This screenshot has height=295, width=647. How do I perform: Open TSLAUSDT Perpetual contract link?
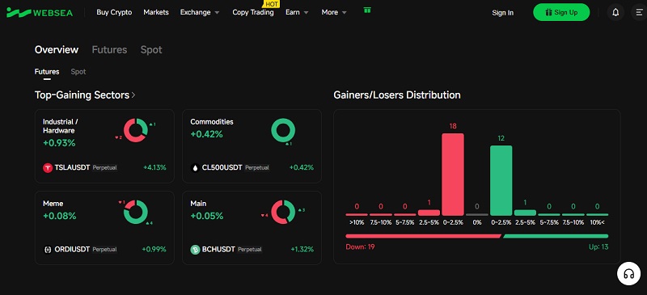pyautogui.click(x=80, y=168)
